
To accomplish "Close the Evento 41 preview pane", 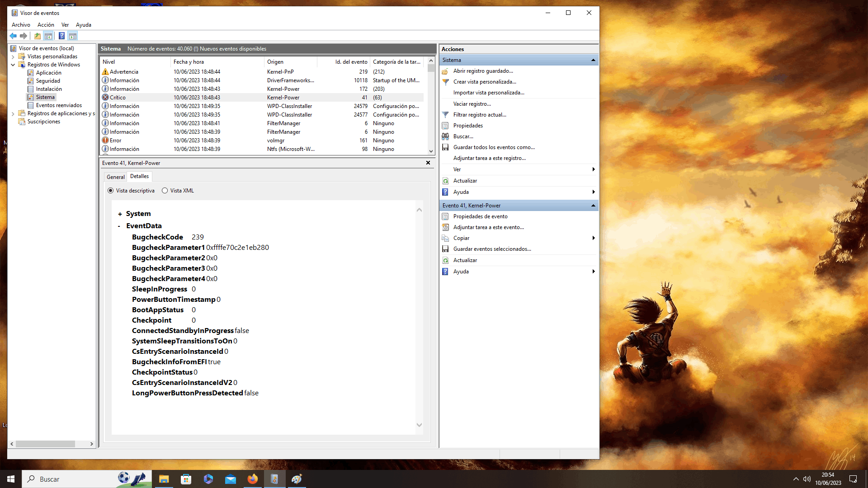I will 428,163.
